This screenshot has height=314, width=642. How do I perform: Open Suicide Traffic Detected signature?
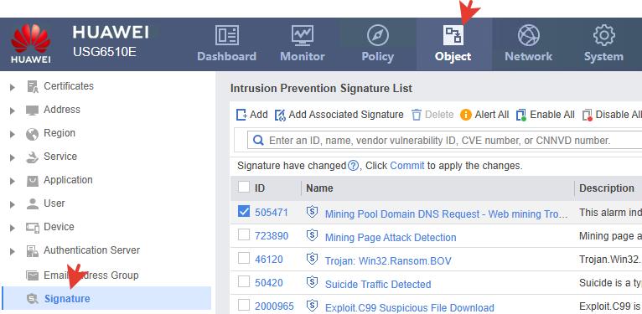(x=378, y=285)
